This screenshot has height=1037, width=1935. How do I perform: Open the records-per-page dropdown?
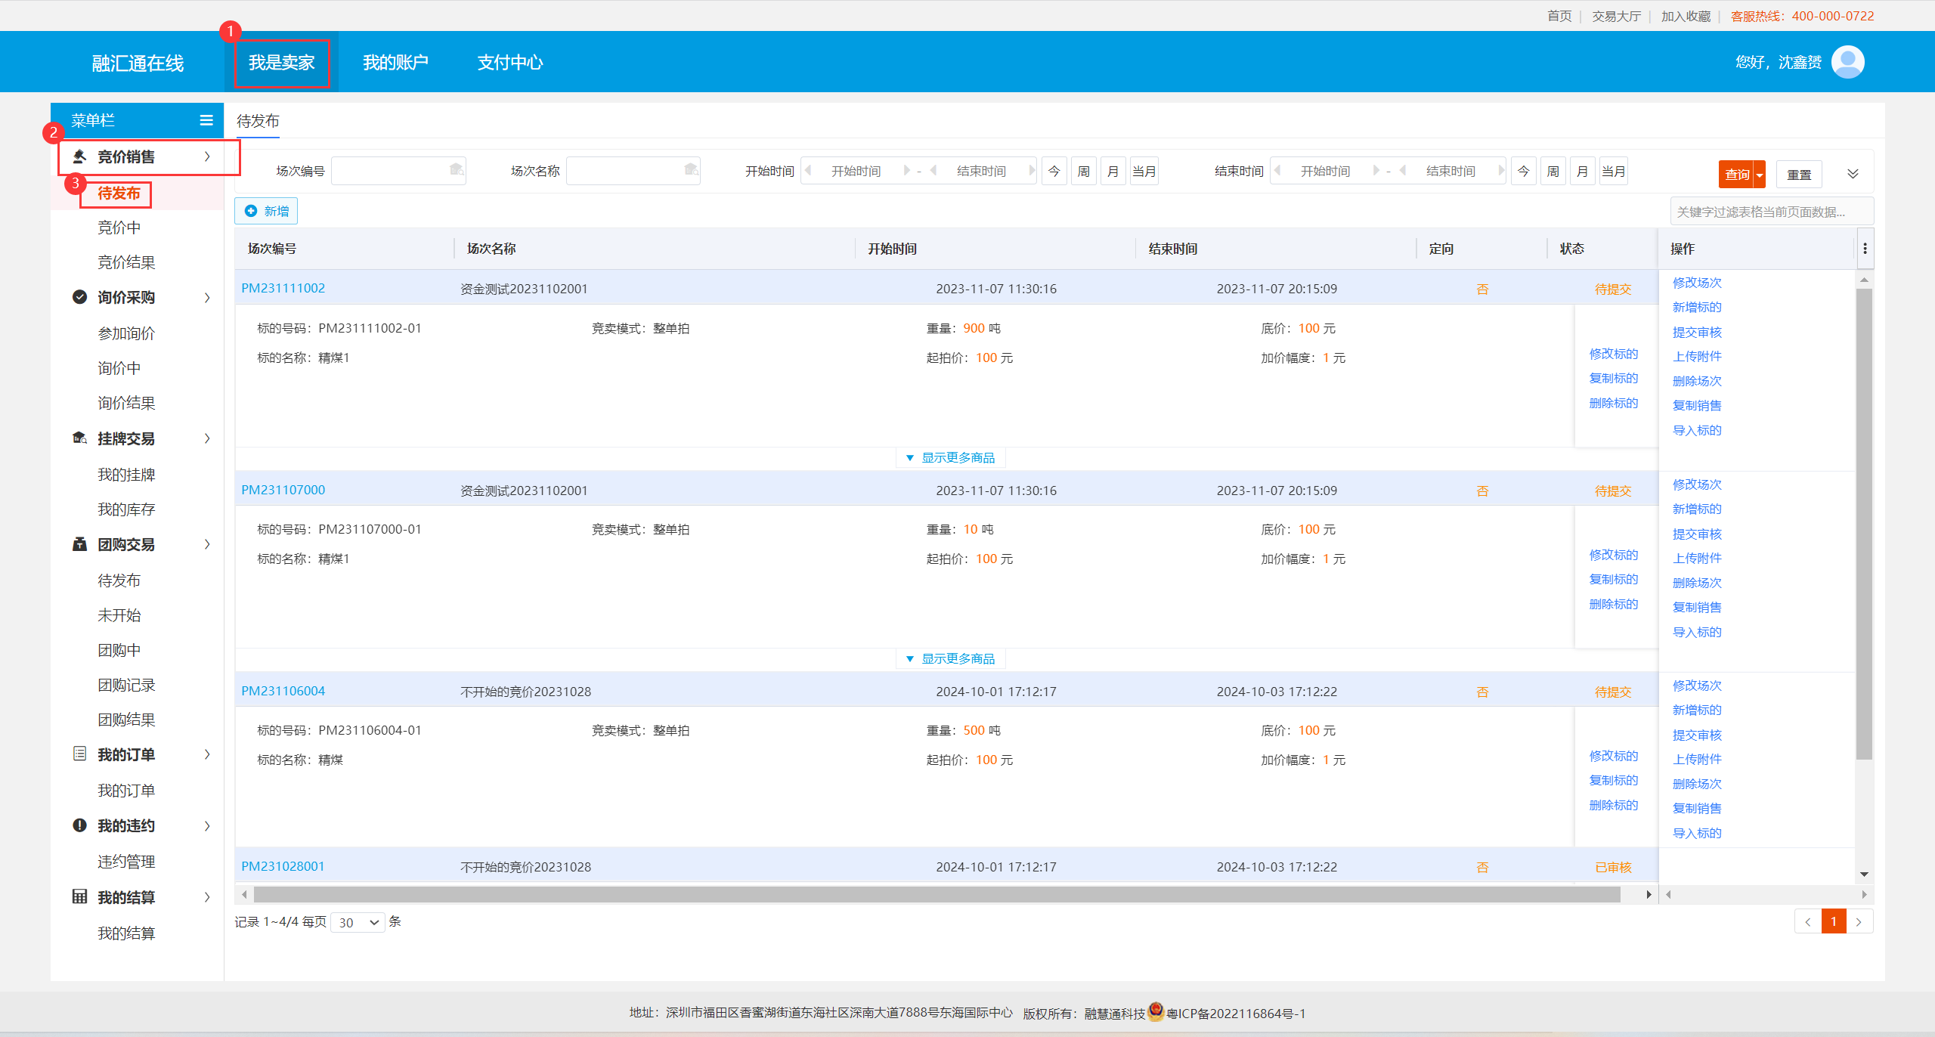pos(358,922)
